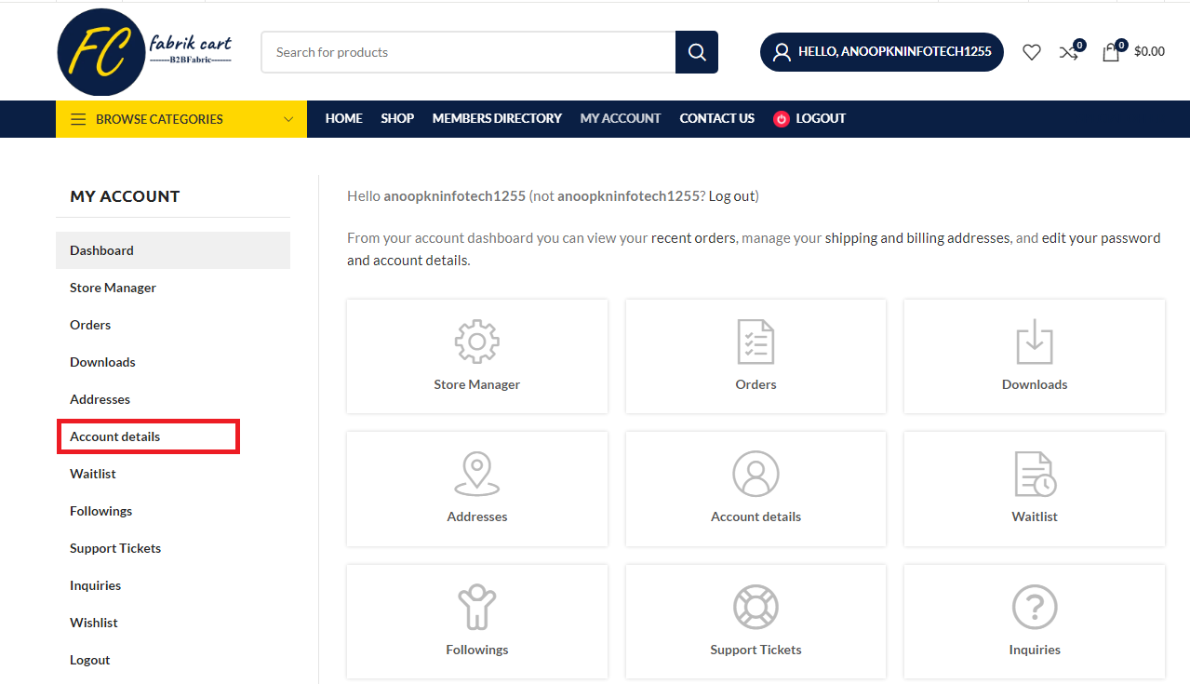This screenshot has width=1190, height=684.
Task: Select My Account in the navigation bar
Action: (x=621, y=118)
